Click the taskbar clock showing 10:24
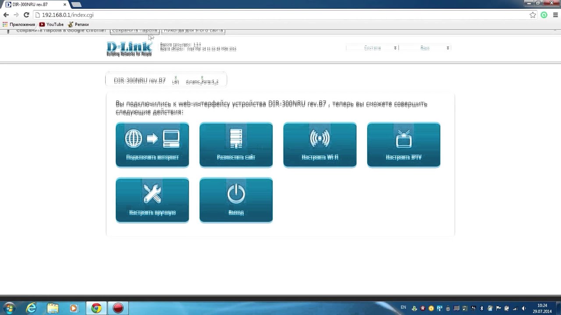The width and height of the screenshot is (561, 315). (x=542, y=308)
